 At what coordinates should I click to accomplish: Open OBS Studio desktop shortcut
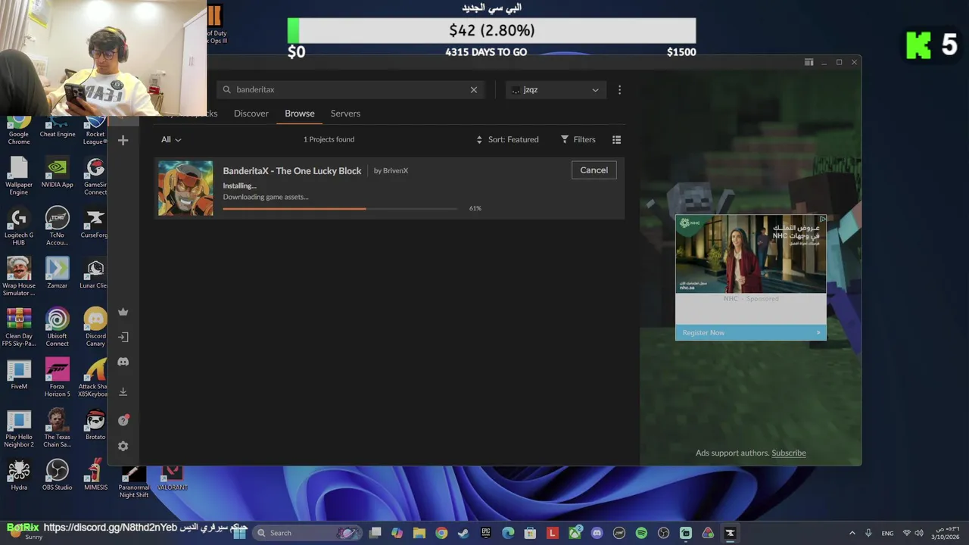[58, 475]
